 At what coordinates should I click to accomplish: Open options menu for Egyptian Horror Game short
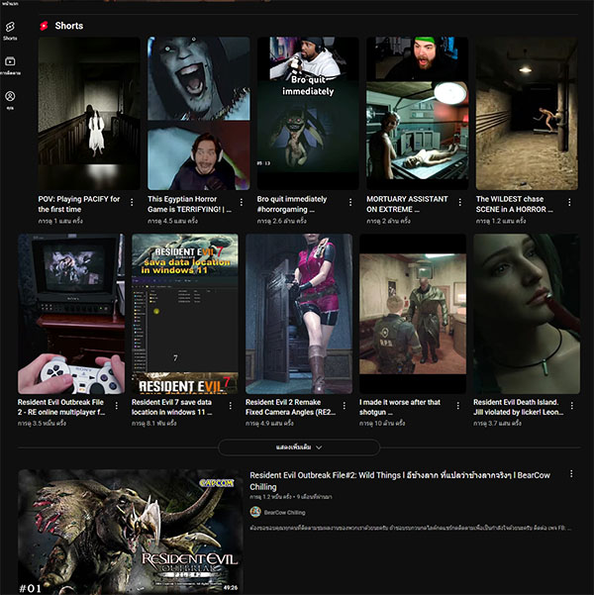pyautogui.click(x=241, y=202)
